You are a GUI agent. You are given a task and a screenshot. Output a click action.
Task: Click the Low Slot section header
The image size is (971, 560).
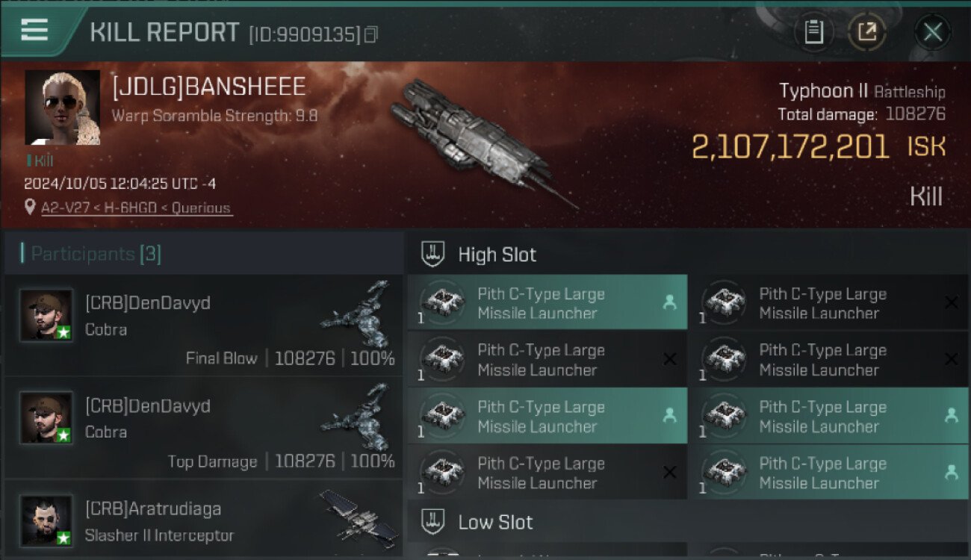[495, 522]
